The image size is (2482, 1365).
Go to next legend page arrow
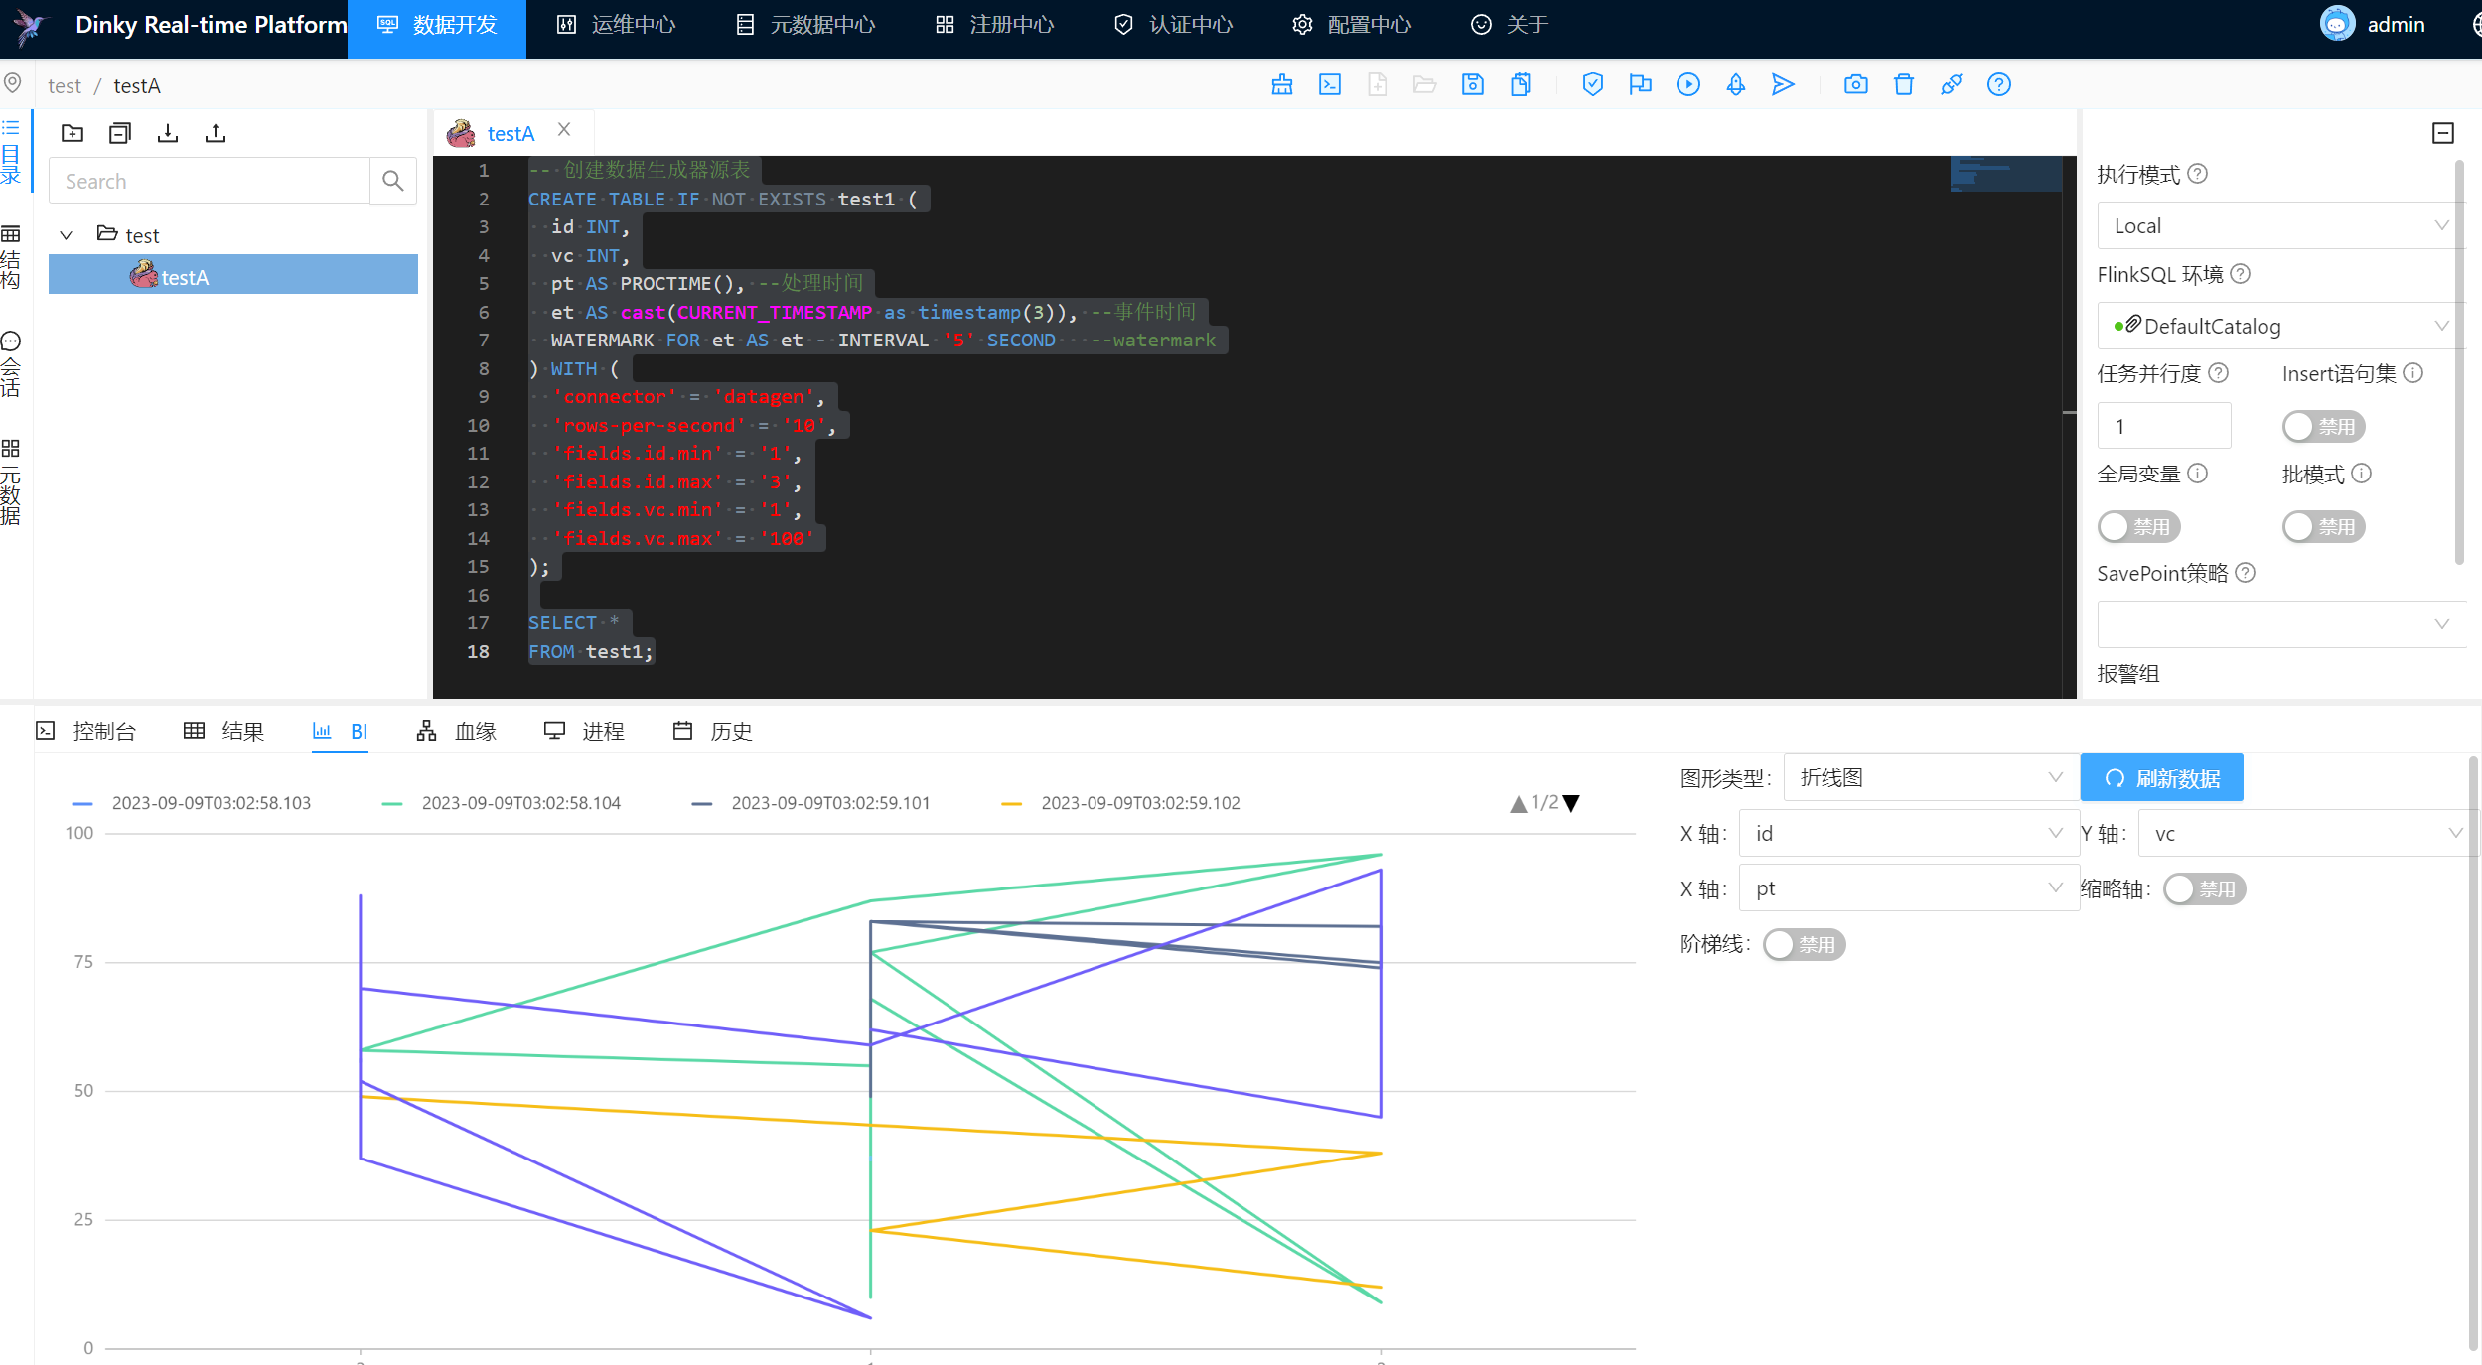point(1571,804)
